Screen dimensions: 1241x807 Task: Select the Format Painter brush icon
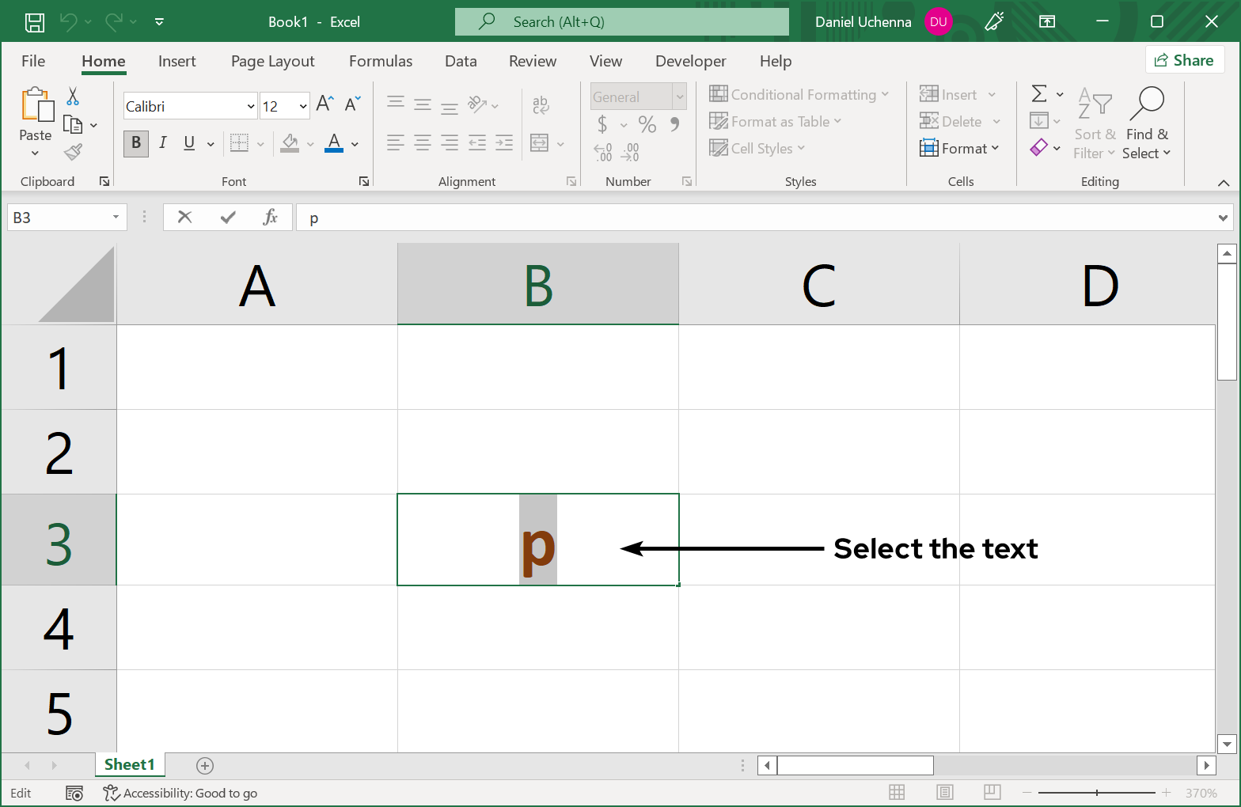pos(73,151)
